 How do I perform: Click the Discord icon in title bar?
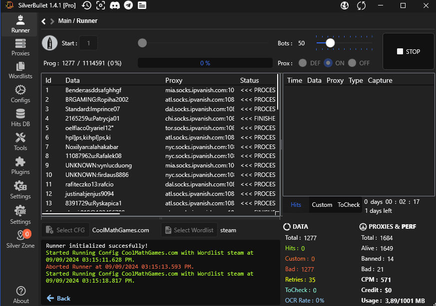click(x=114, y=6)
